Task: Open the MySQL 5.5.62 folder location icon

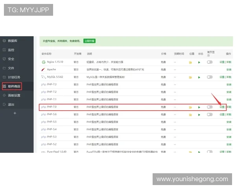Action: tap(190, 77)
